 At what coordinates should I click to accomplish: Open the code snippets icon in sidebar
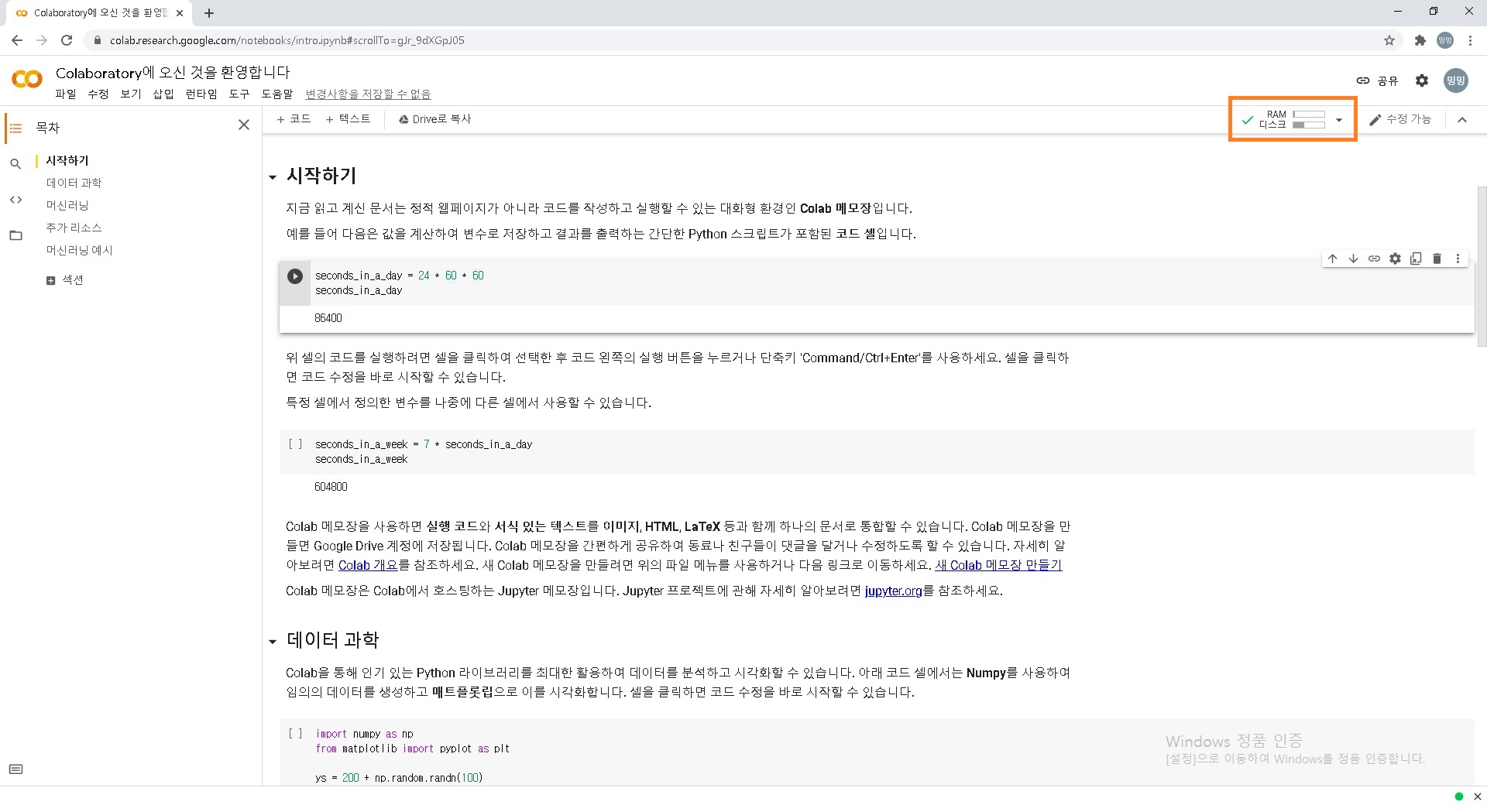click(15, 200)
